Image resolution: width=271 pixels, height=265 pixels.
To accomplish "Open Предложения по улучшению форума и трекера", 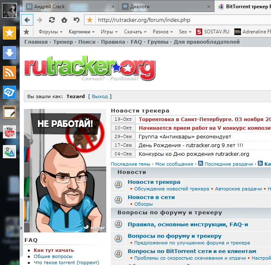I will [x=192, y=243].
